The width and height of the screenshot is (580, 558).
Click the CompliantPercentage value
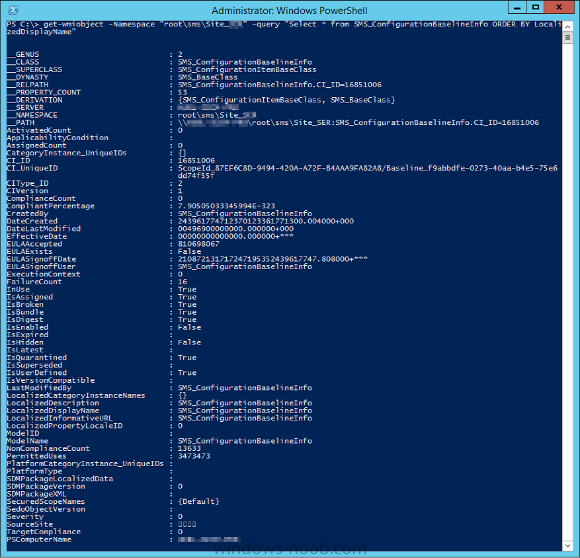click(x=226, y=206)
